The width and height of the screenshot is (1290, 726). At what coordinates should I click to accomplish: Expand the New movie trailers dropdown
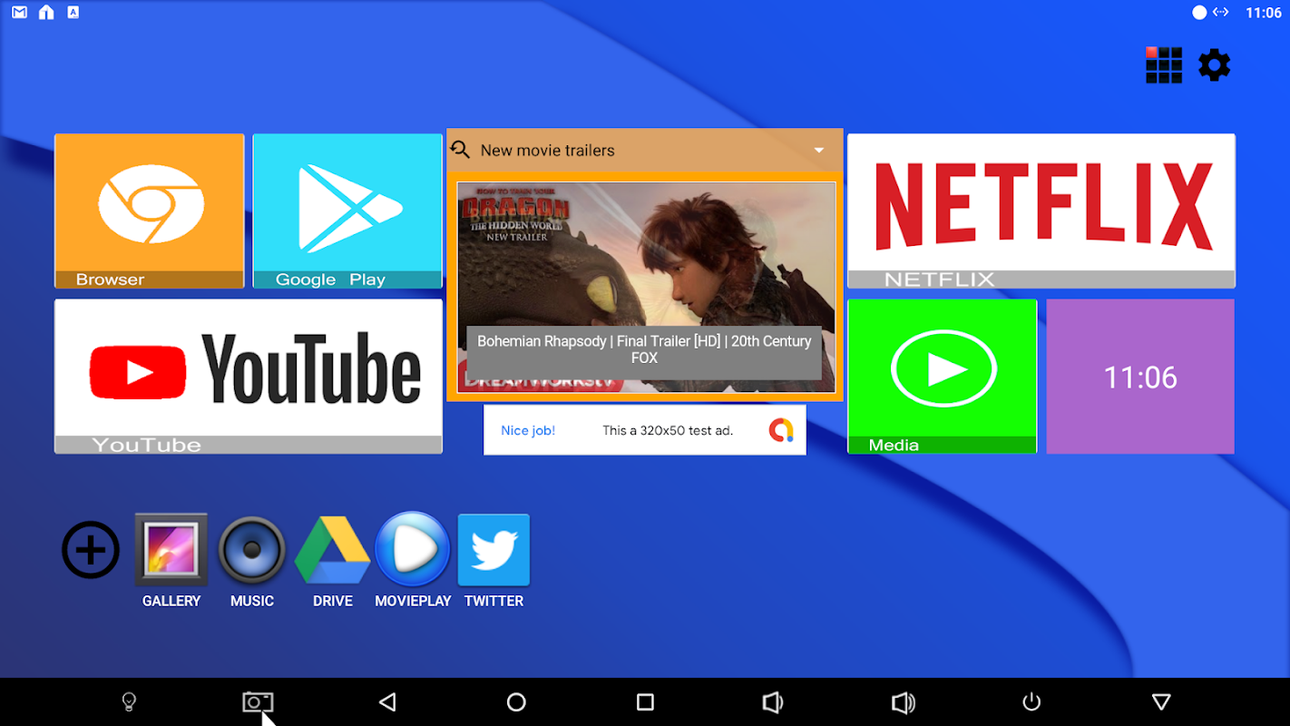(x=818, y=151)
